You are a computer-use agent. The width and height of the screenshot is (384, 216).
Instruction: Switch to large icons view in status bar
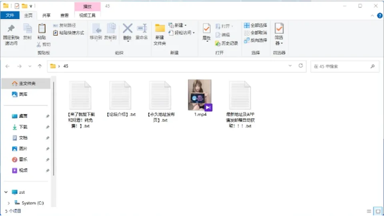[378, 211]
